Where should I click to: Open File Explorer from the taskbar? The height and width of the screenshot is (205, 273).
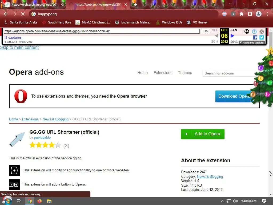pos(49,201)
